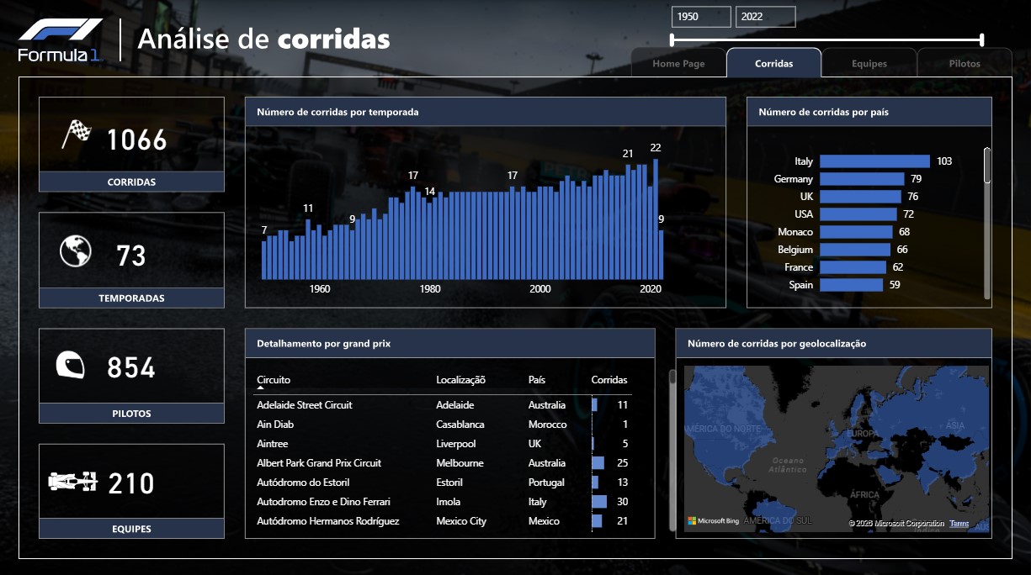Image resolution: width=1031 pixels, height=575 pixels.
Task: Select the Monaco bar in country chart
Action: click(x=856, y=232)
